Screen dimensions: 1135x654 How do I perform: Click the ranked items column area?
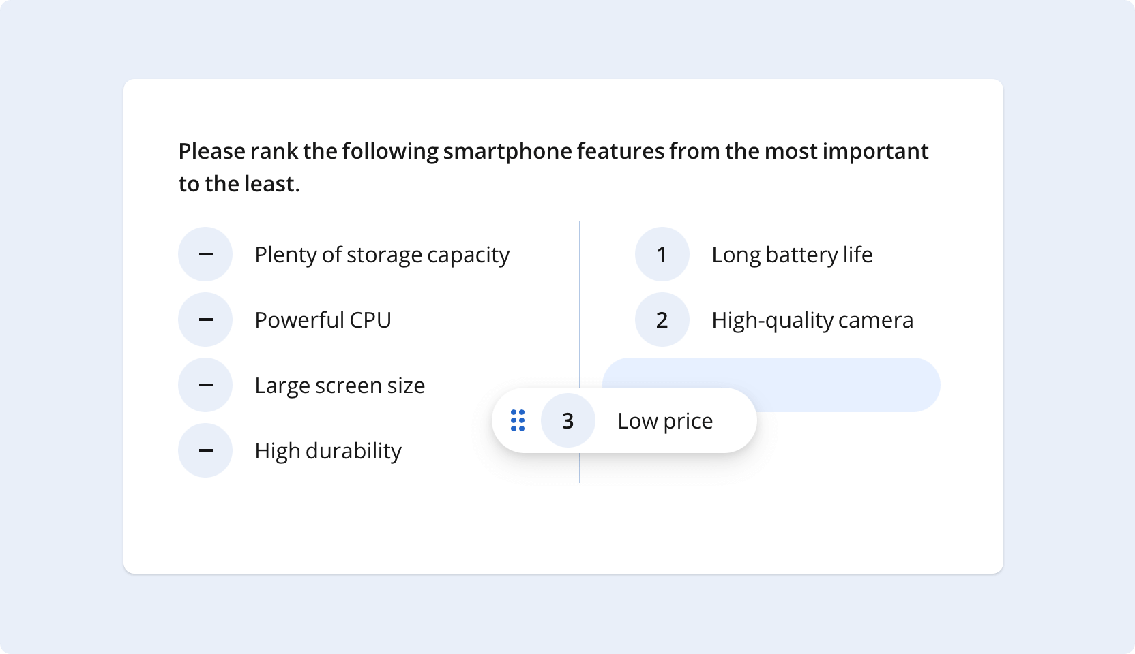[x=784, y=286]
